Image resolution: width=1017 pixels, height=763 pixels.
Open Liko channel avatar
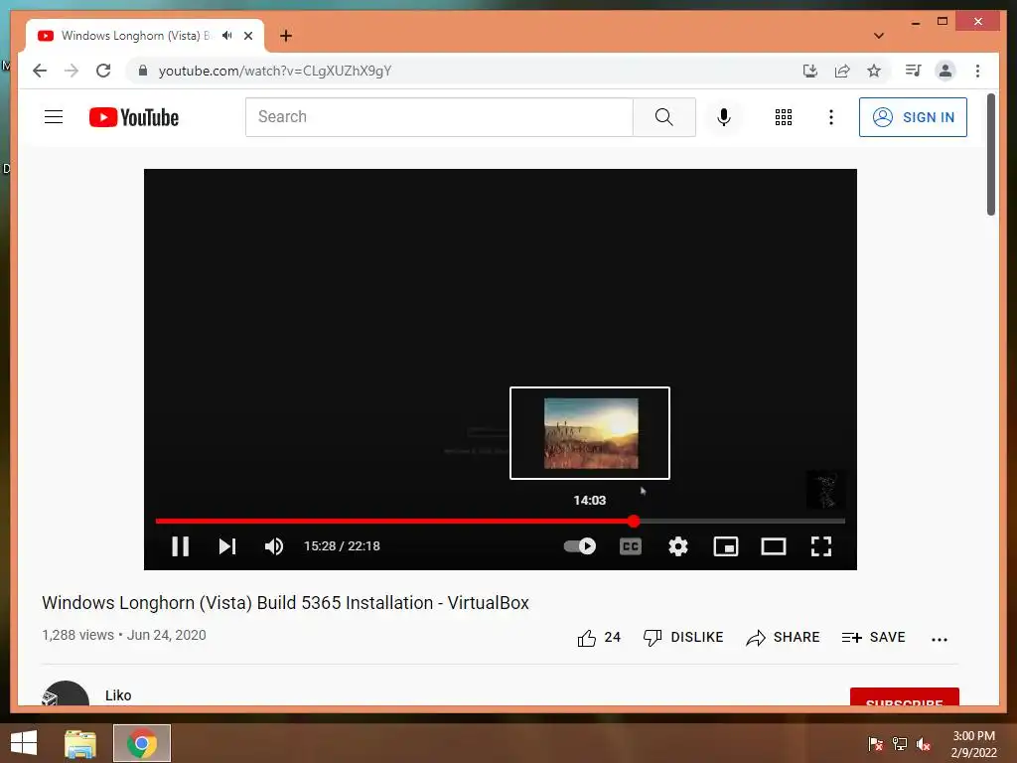[65, 692]
